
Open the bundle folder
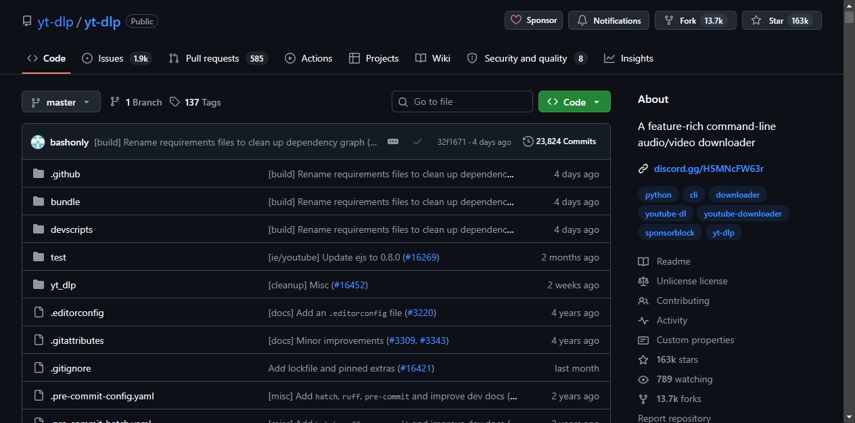(65, 202)
